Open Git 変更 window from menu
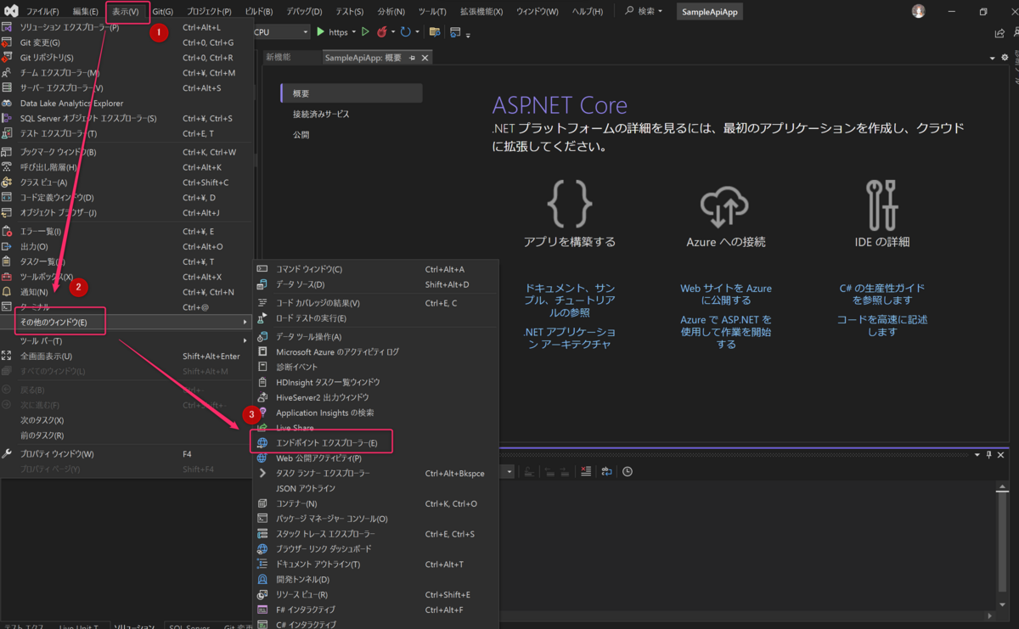The width and height of the screenshot is (1019, 629). click(126, 42)
